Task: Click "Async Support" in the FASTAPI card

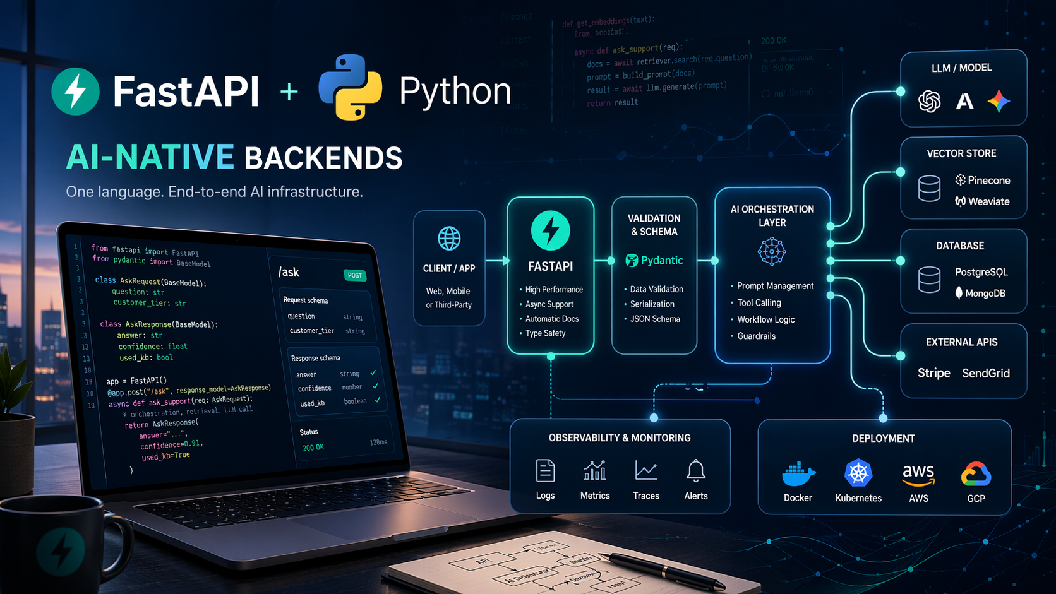Action: (x=549, y=304)
